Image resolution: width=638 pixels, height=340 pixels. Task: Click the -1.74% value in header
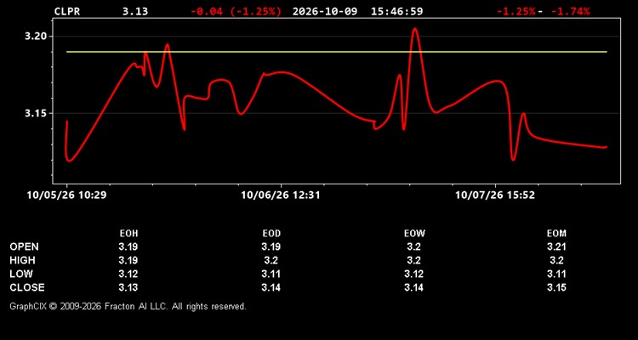(570, 11)
